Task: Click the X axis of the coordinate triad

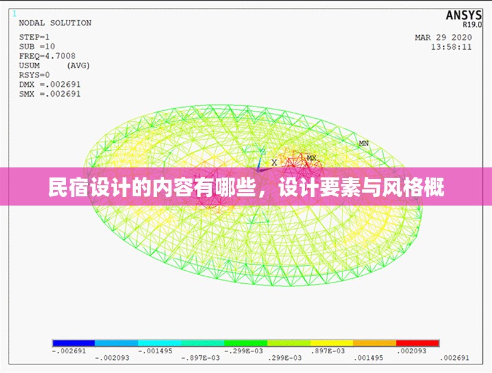Action: tap(273, 162)
